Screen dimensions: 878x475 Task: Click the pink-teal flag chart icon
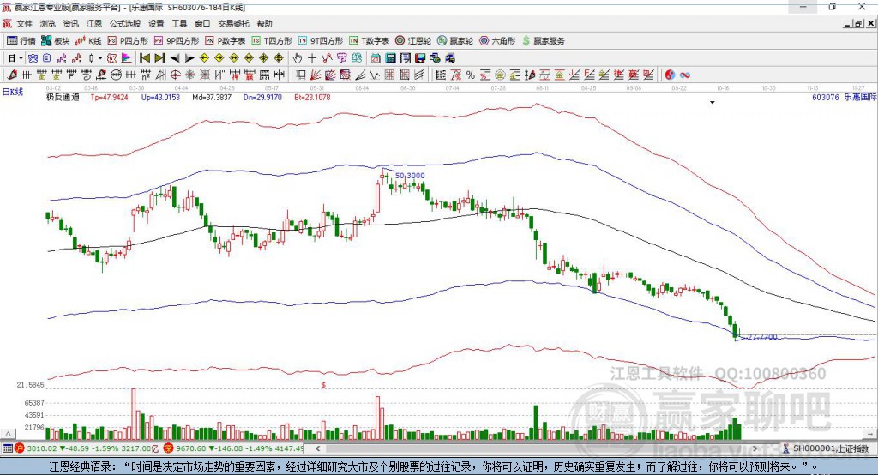click(x=127, y=58)
